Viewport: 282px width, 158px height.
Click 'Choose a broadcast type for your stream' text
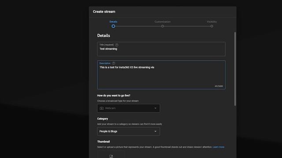coord(118,101)
